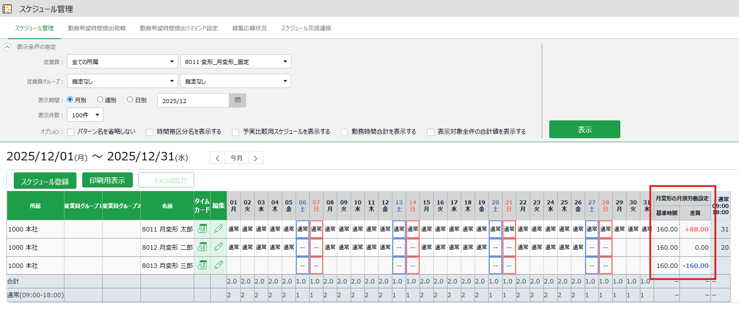Click the 2025/12 date input field
This screenshot has width=739, height=311.
(193, 101)
